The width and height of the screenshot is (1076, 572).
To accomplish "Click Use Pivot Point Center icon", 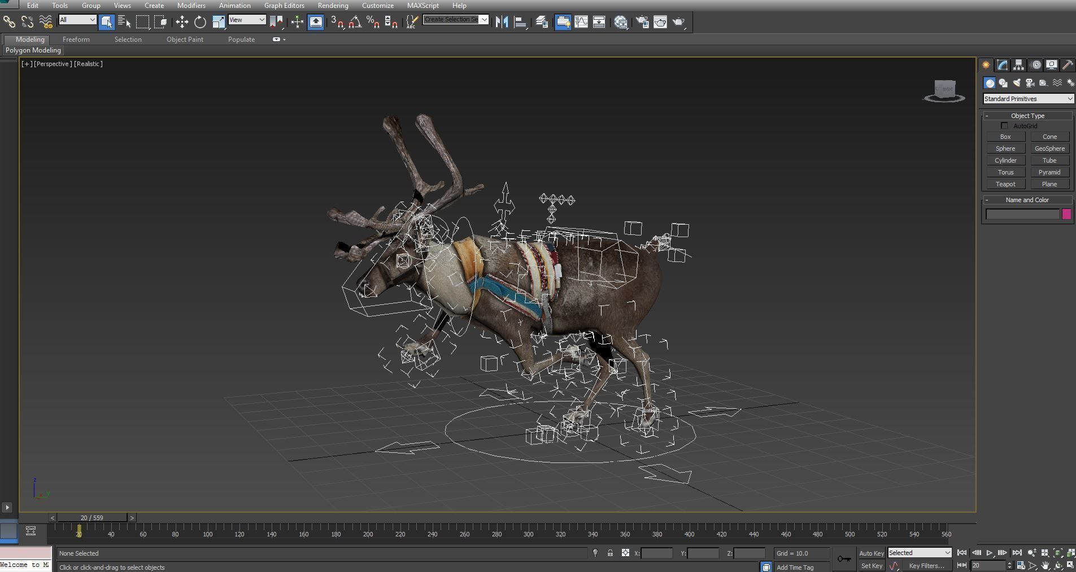I will click(x=276, y=22).
